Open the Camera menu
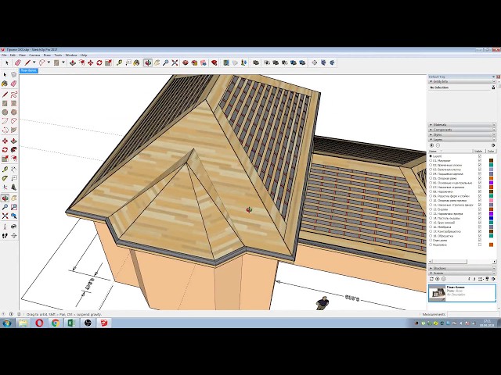The image size is (501, 375). point(34,55)
